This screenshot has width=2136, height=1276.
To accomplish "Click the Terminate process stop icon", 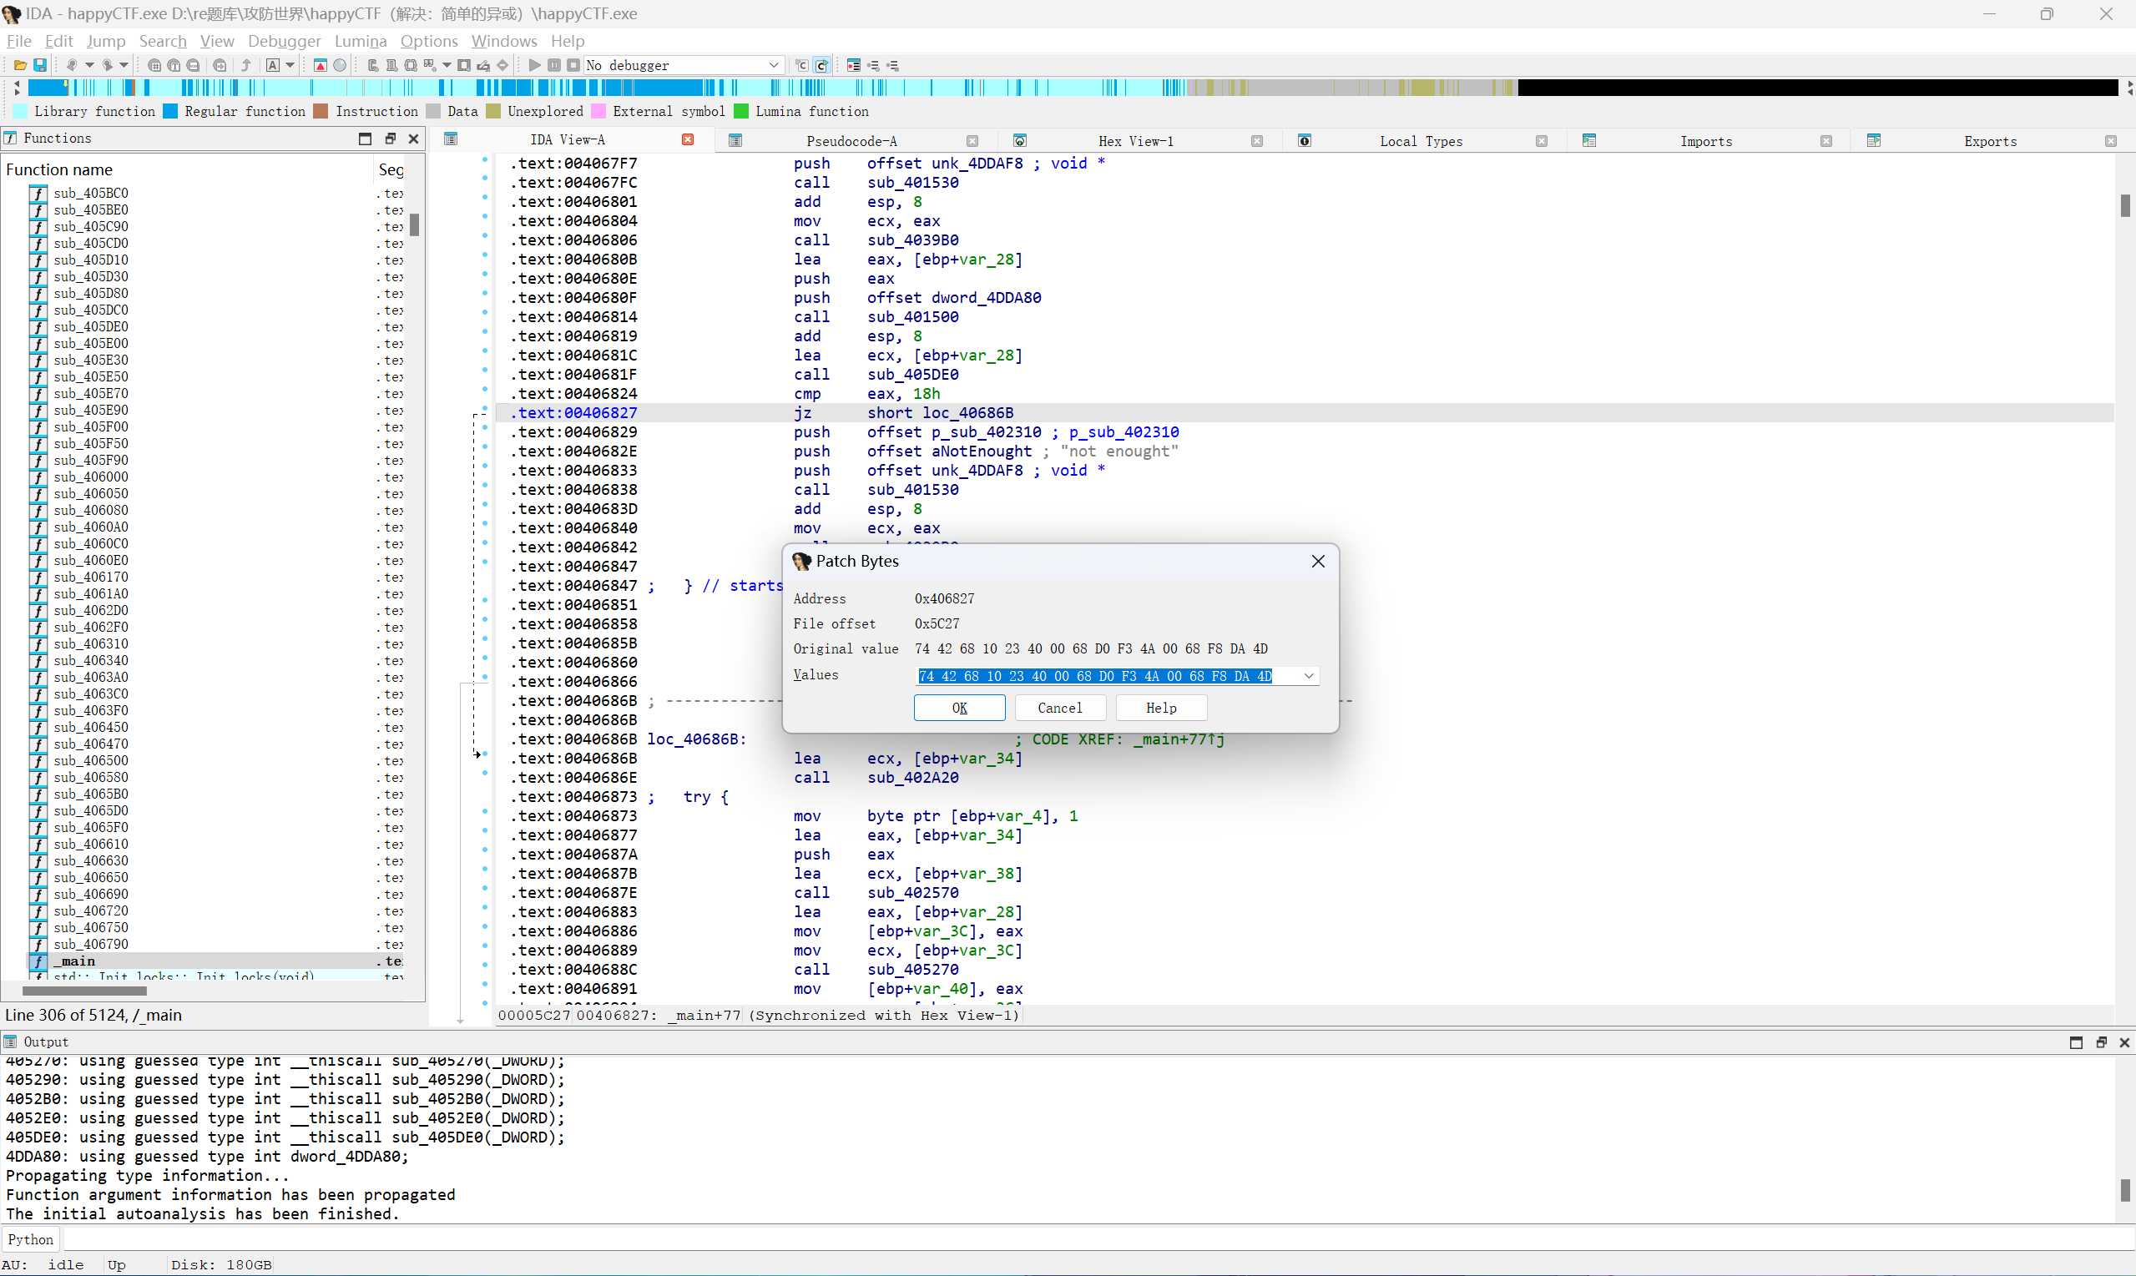I will coord(573,65).
